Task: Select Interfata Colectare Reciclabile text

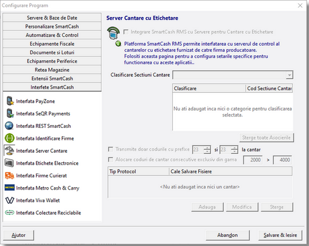Action: tap(49, 213)
